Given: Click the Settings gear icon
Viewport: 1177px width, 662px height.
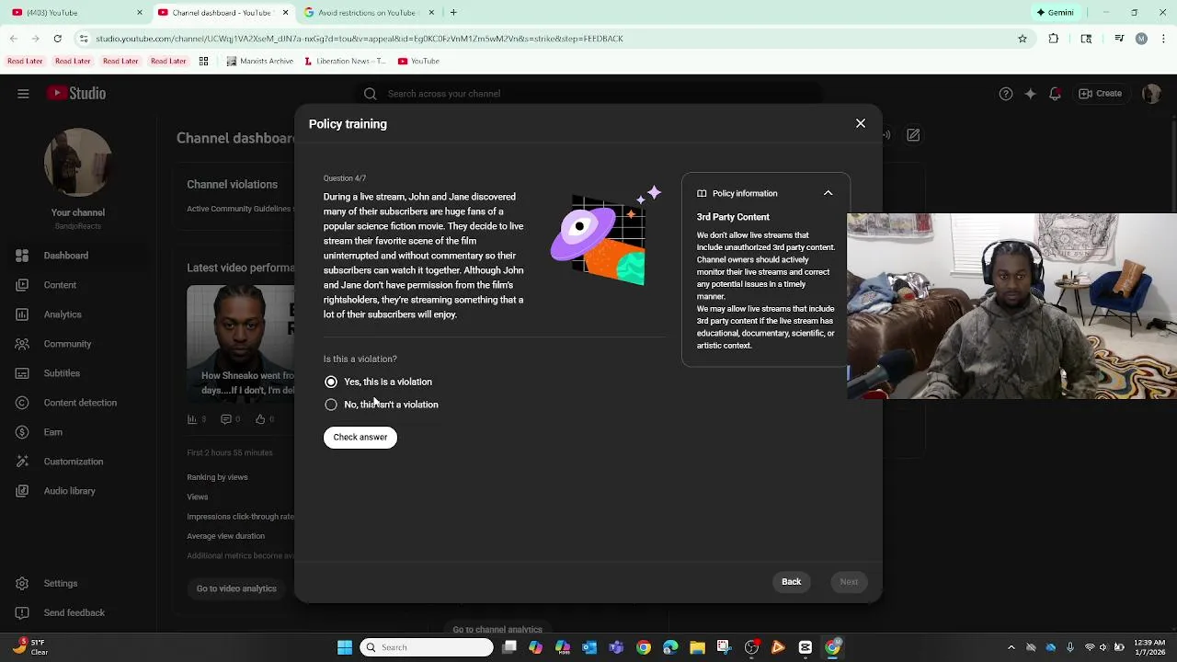Looking at the screenshot, I should 22,583.
